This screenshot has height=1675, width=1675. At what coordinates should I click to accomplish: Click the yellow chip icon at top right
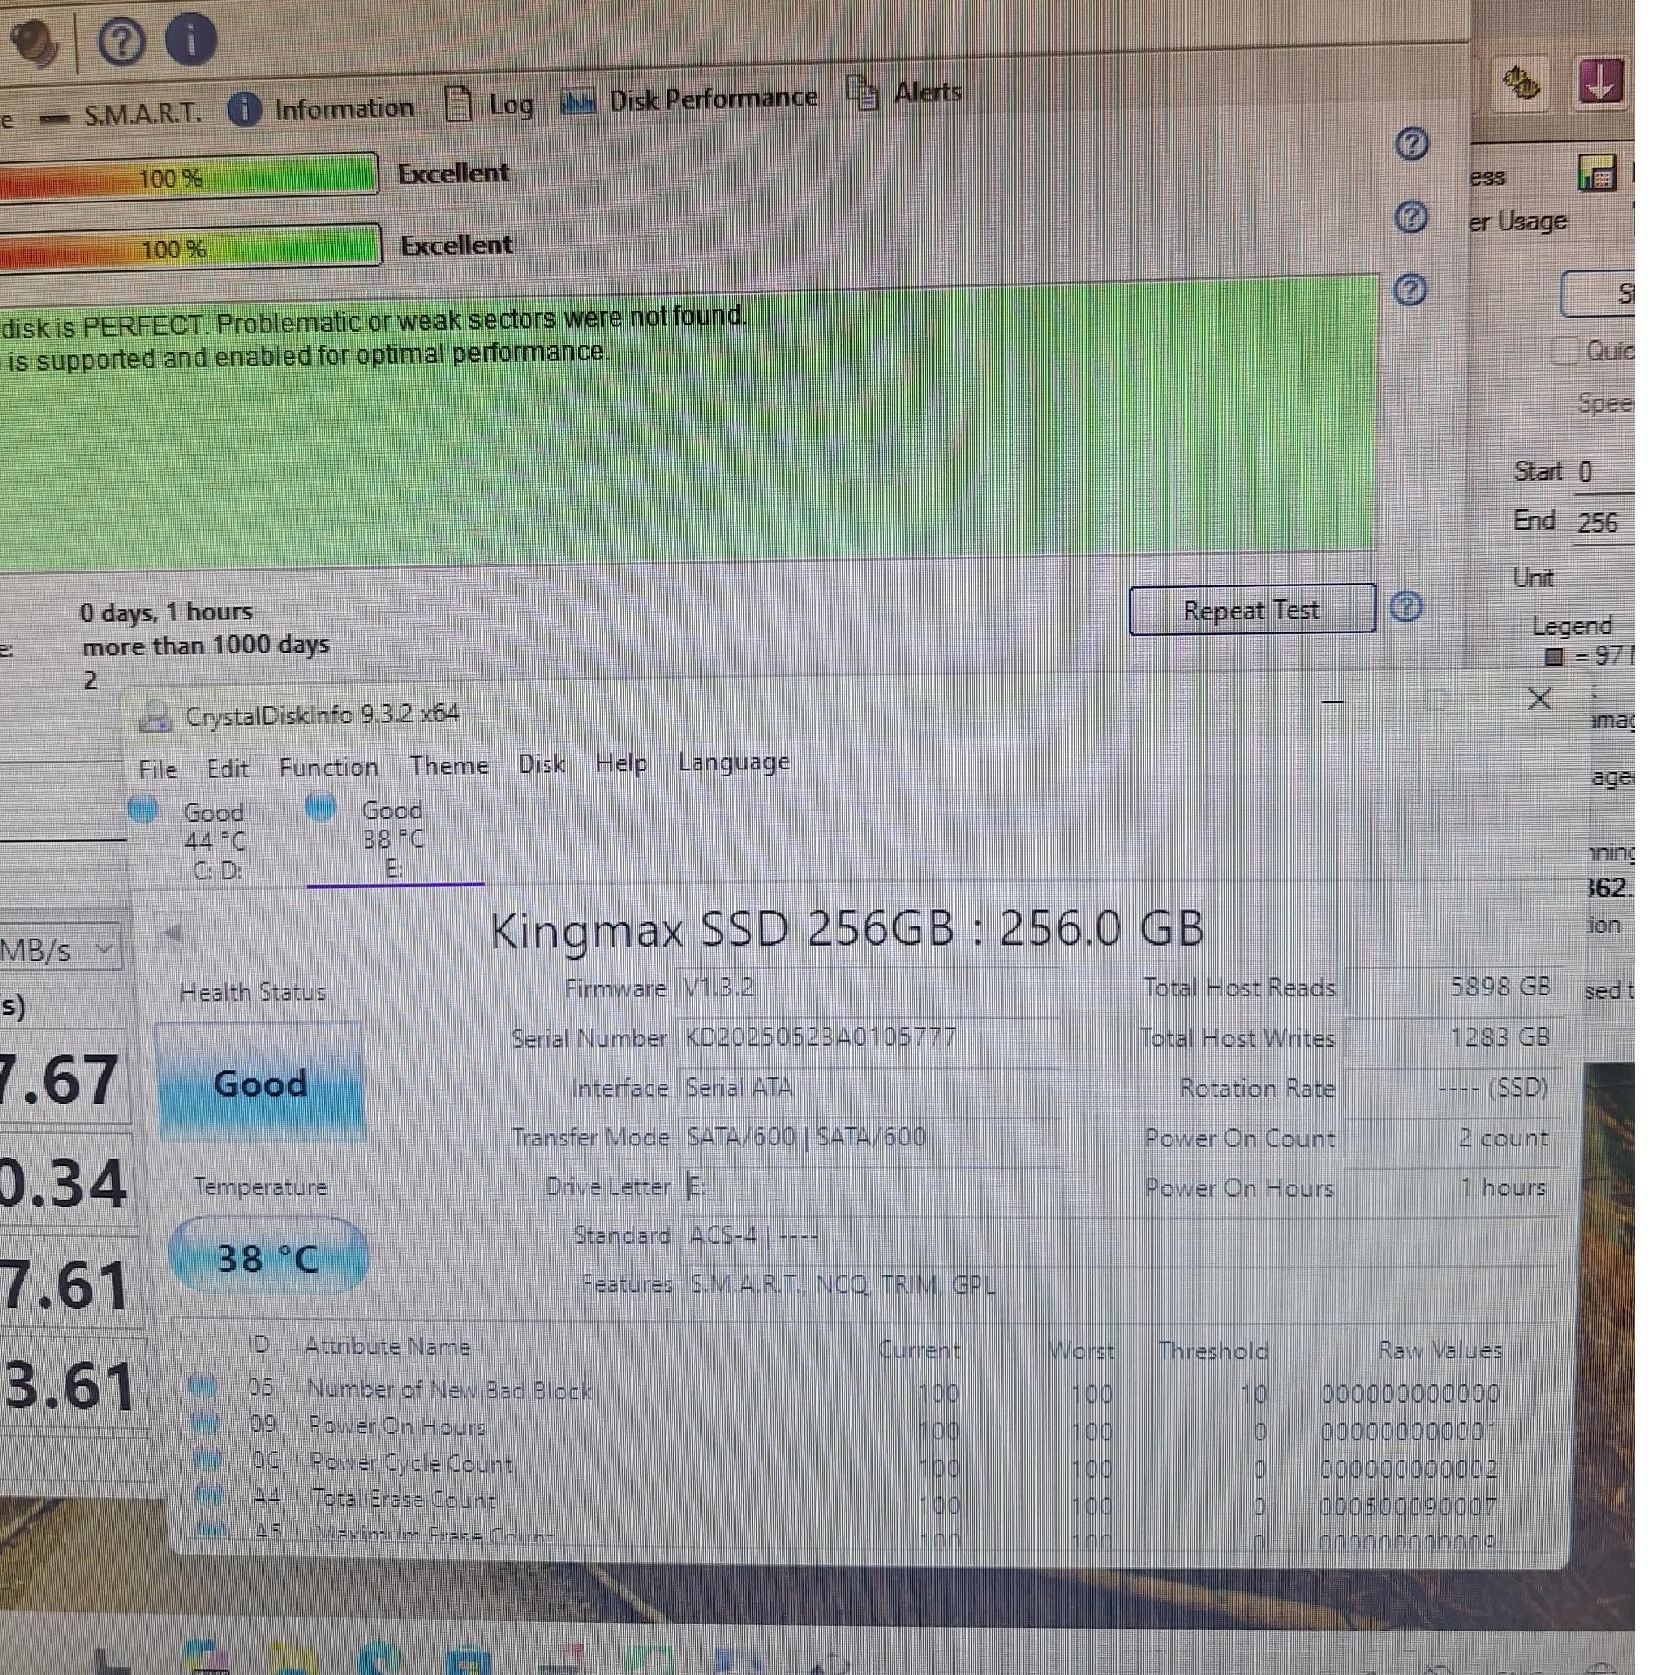(1522, 83)
